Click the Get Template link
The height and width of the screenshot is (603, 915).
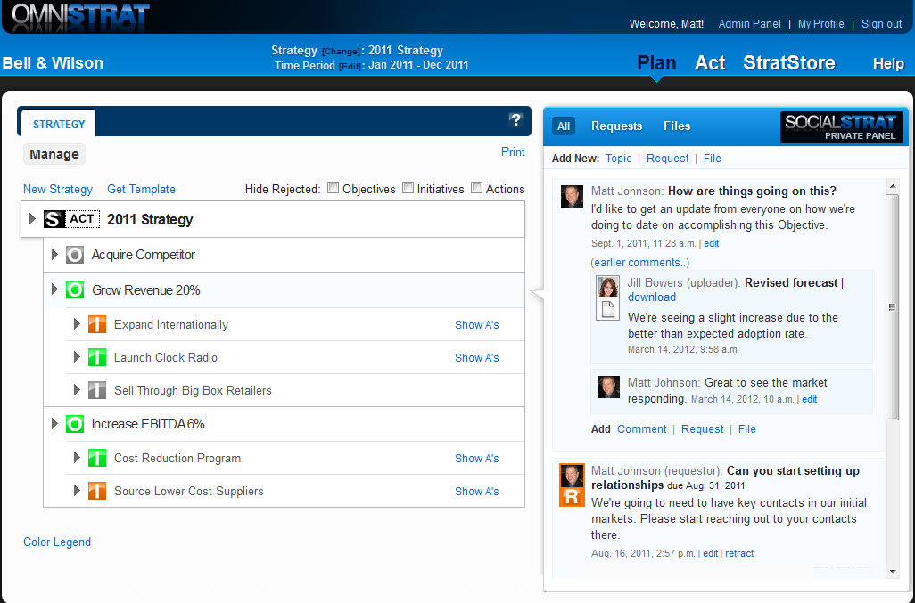point(141,189)
